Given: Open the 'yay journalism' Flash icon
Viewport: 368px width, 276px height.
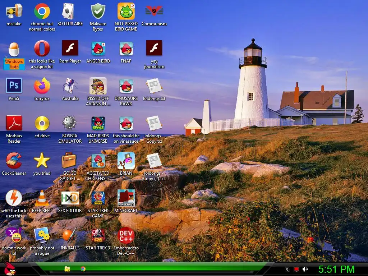Looking at the screenshot, I should tap(154, 48).
